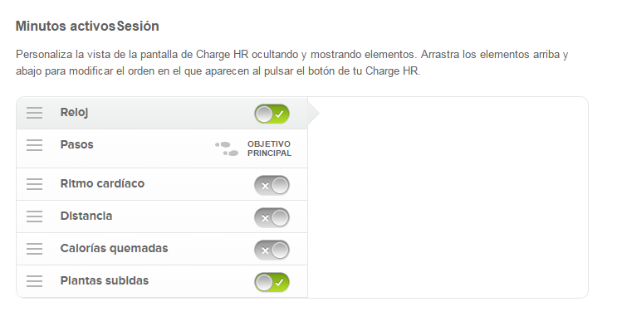Click the drag handle beside Calorías quemadas
Viewport: 617px width, 321px height.
(x=35, y=248)
